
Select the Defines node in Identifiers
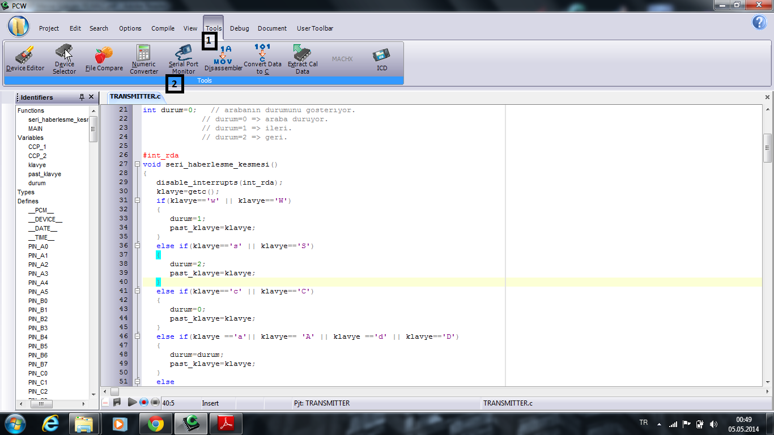coord(28,201)
